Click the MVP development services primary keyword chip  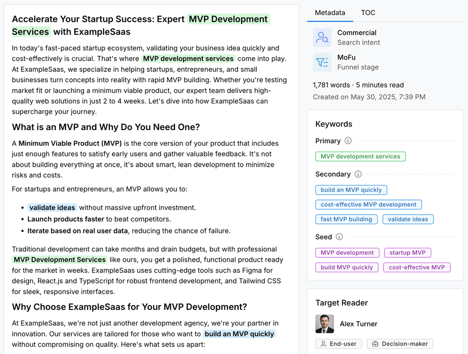pos(360,156)
